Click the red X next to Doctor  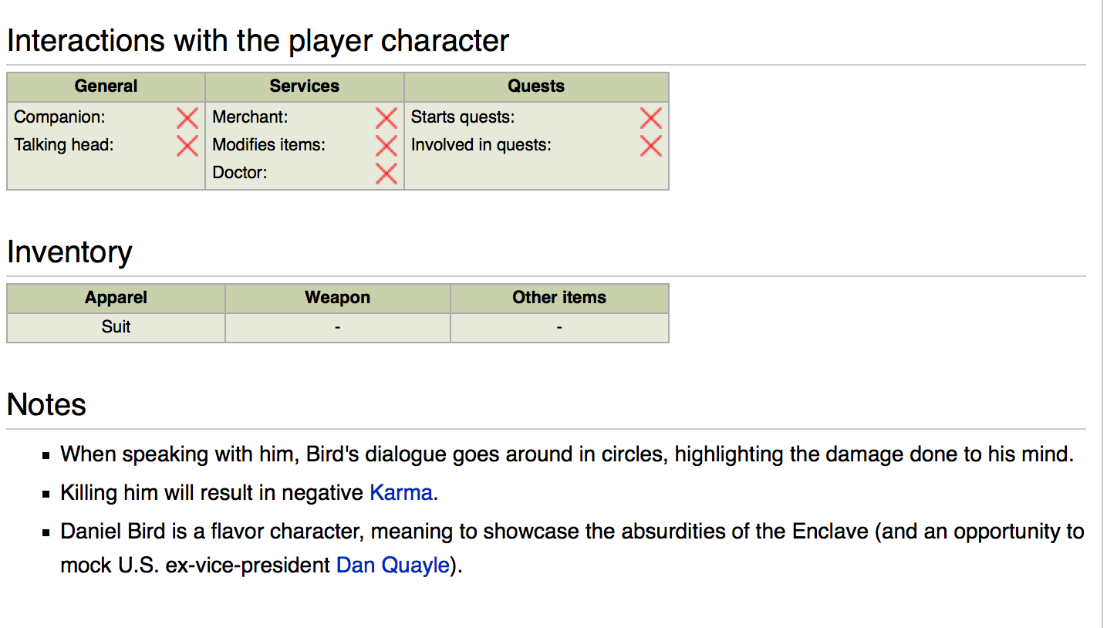pos(386,174)
